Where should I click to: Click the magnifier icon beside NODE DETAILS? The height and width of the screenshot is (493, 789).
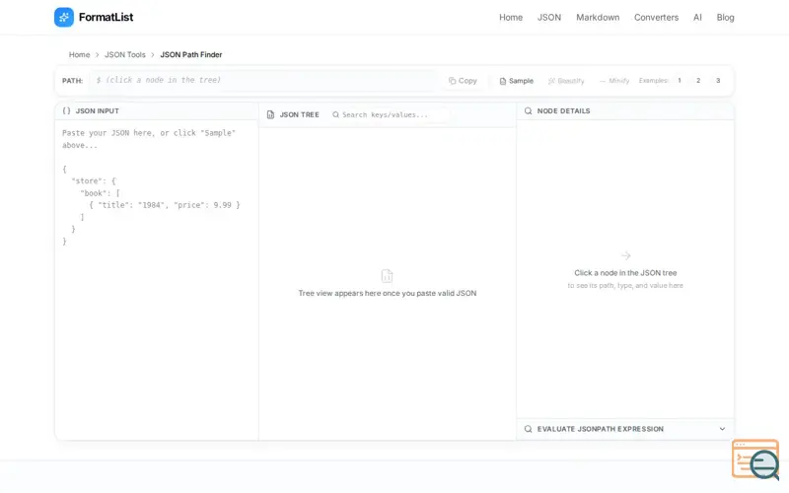point(528,110)
